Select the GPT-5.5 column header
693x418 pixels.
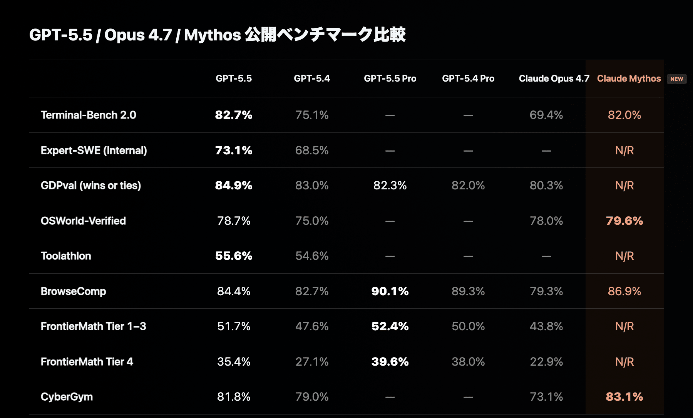[x=234, y=79]
